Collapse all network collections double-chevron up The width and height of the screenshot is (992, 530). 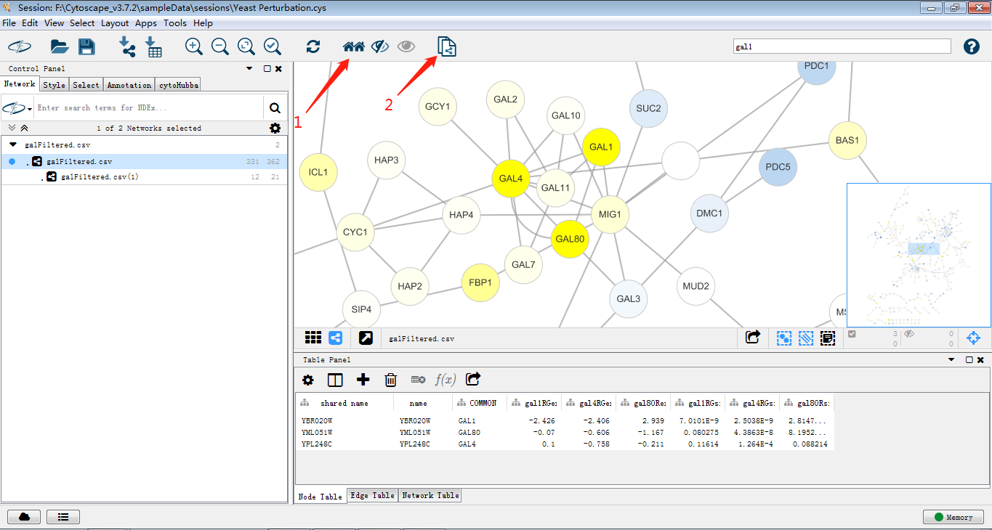point(24,128)
